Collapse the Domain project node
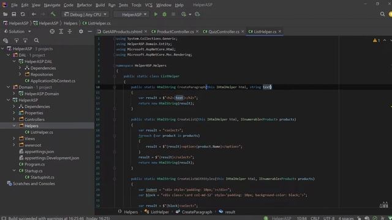Image resolution: width=392 pixels, height=220 pixels. pos(8,87)
